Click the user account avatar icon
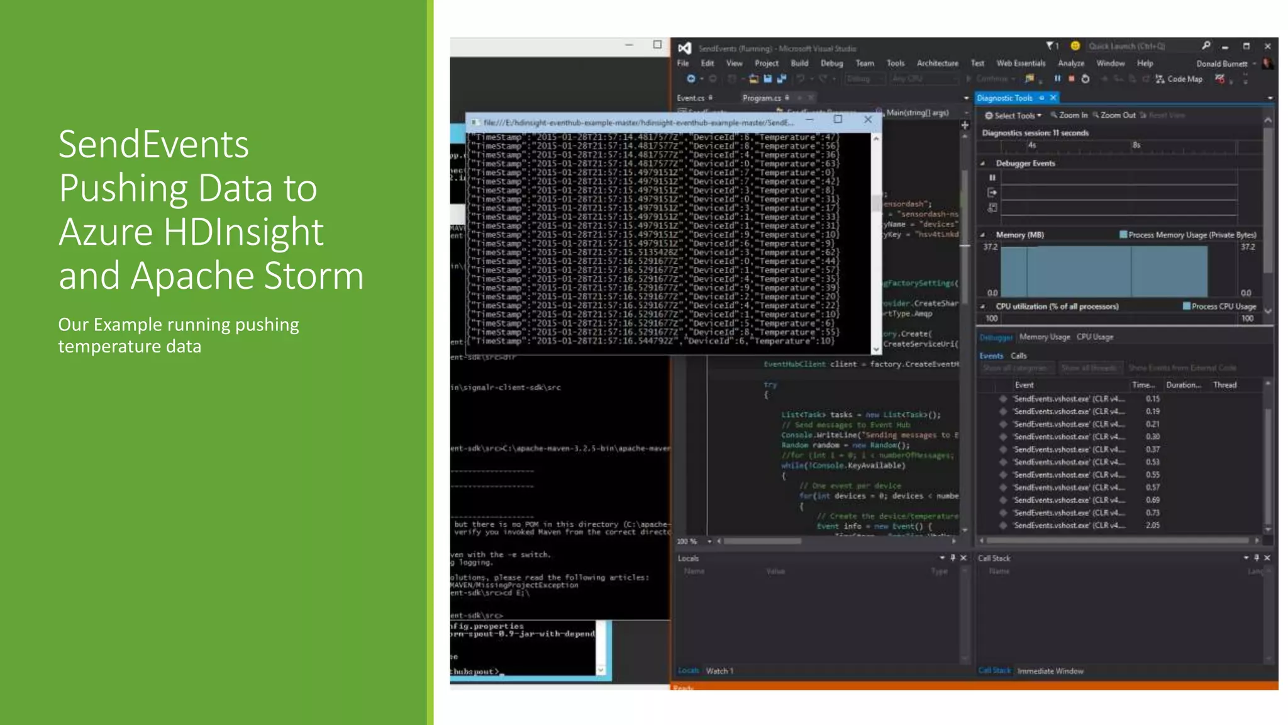1288x725 pixels. (1267, 63)
